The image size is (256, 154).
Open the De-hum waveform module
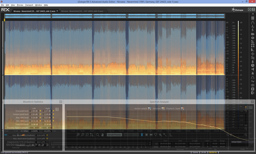[x=253, y=34]
